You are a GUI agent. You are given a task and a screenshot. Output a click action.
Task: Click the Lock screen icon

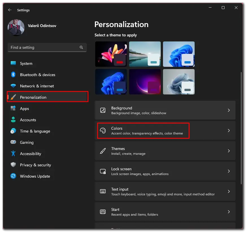[103, 171]
